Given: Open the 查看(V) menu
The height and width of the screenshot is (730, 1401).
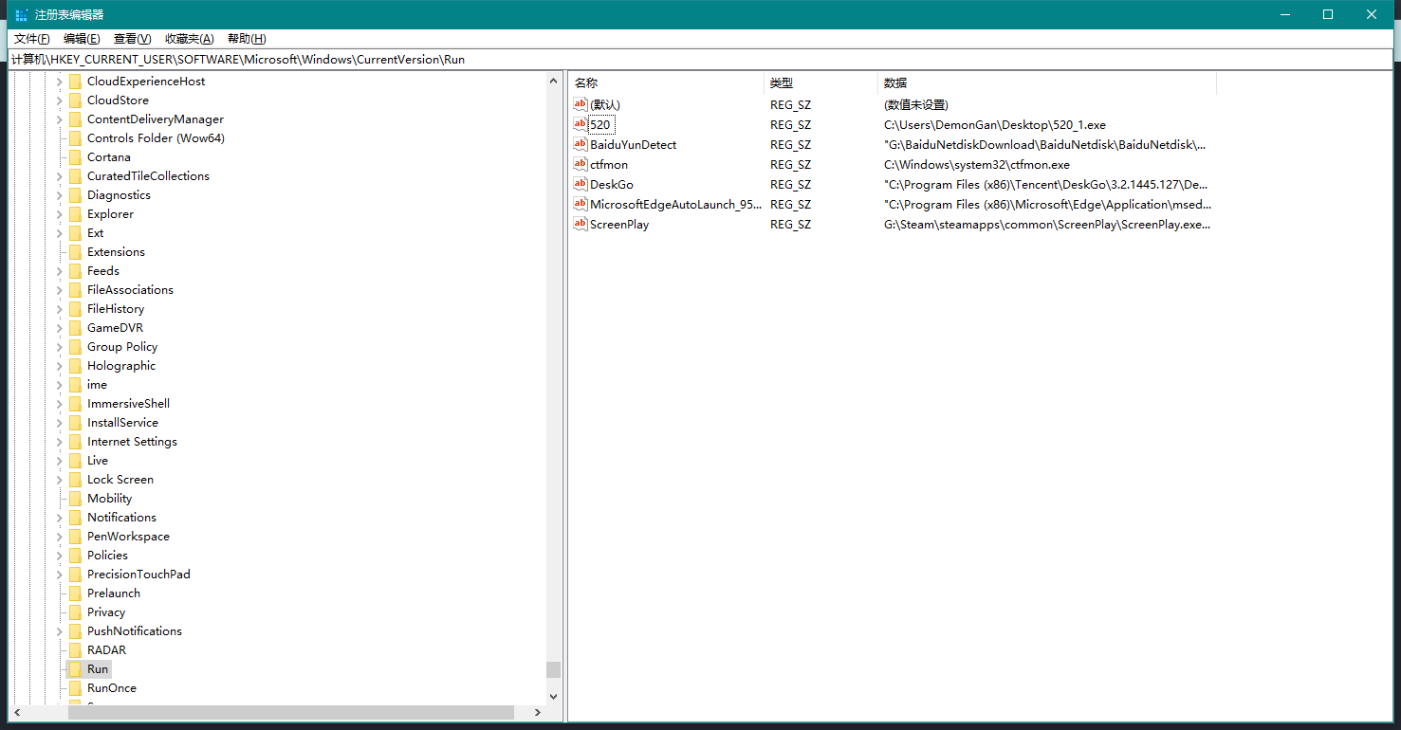Looking at the screenshot, I should 132,39.
